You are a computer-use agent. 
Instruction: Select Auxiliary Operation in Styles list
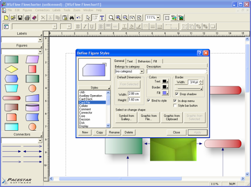91,96
